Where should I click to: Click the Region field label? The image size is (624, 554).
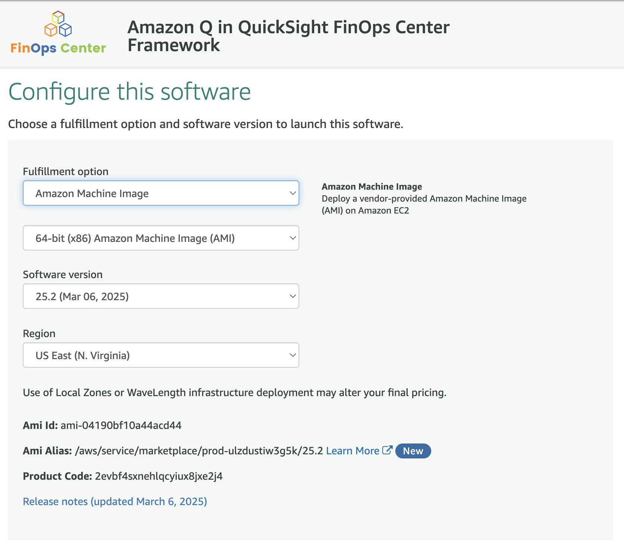point(39,334)
